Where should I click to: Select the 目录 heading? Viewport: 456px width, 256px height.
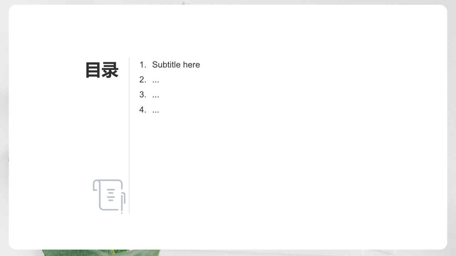tap(102, 70)
